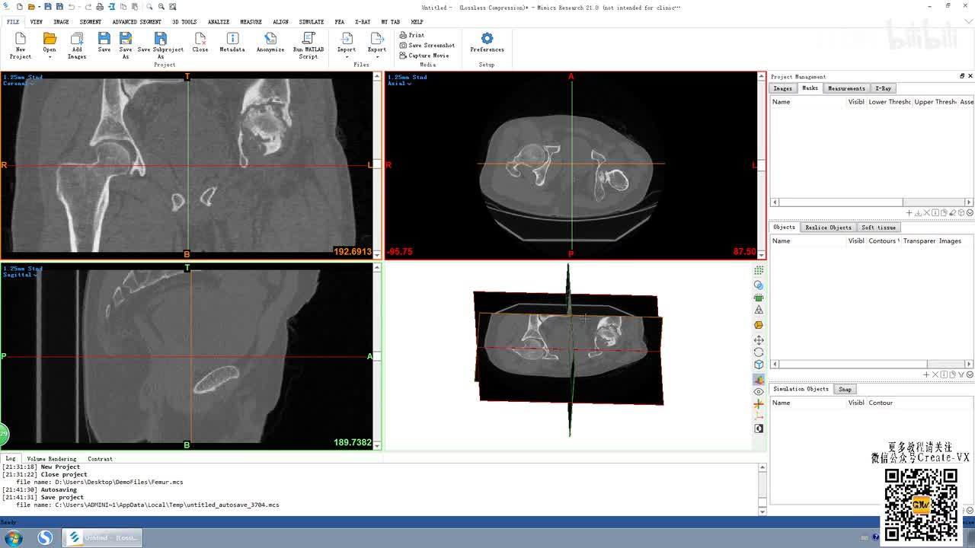Open the Windows Start menu
This screenshot has height=548, width=975.
click(x=14, y=538)
